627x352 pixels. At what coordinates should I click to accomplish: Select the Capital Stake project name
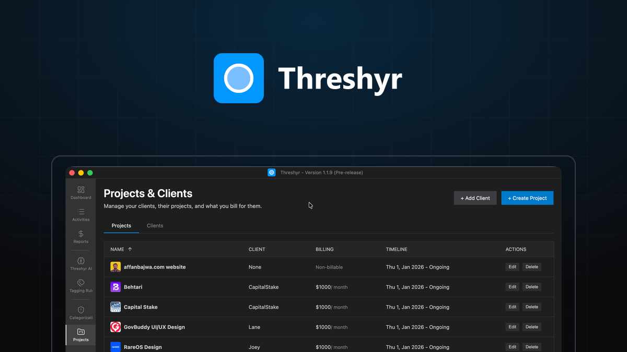(141, 307)
